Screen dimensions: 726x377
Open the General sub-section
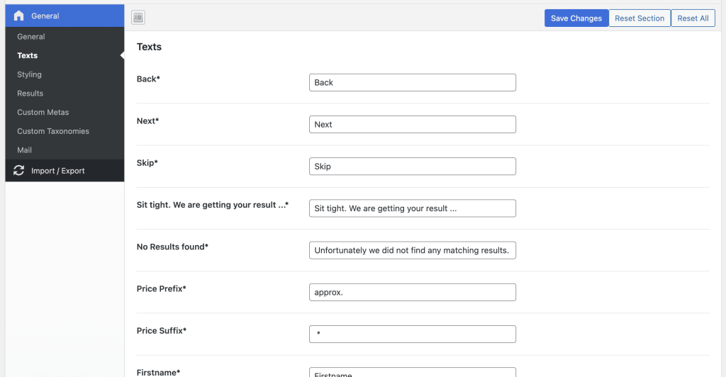tap(31, 37)
